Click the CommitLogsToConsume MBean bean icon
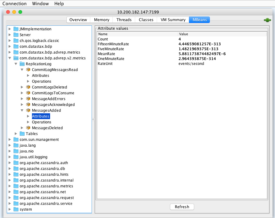 28,93
